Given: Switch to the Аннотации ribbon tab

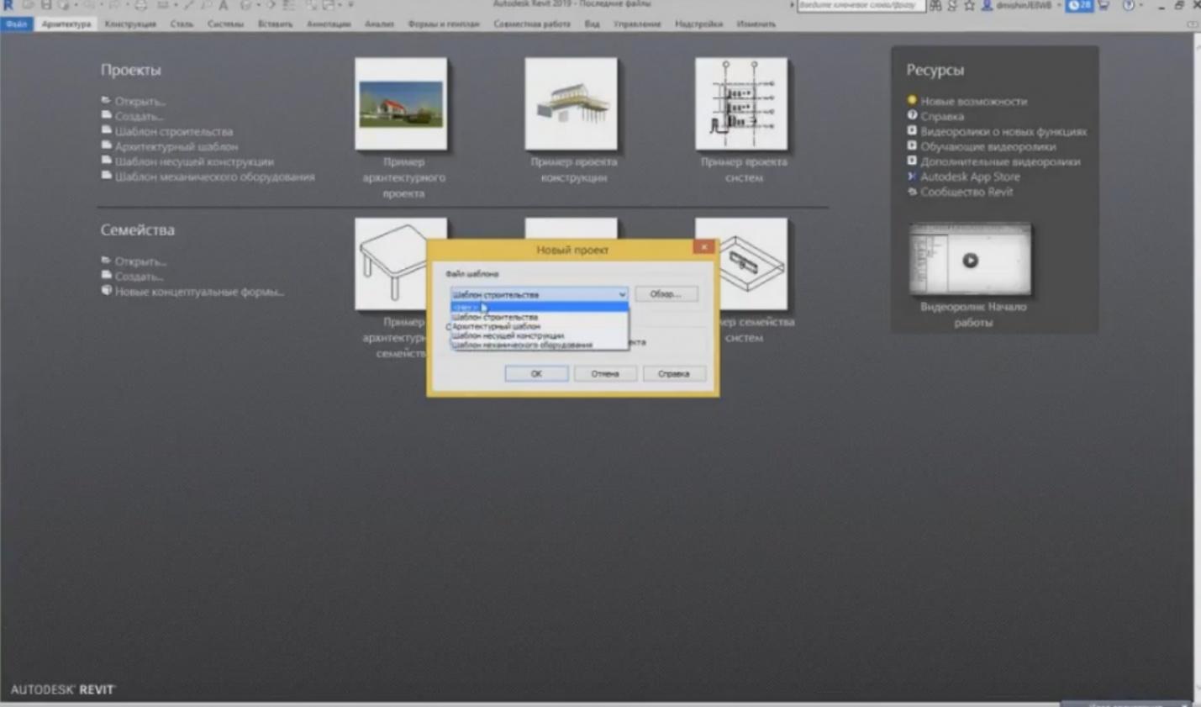Looking at the screenshot, I should click(329, 24).
